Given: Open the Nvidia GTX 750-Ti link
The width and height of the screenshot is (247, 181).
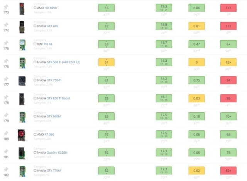Looking at the screenshot, I should pyautogui.click(x=49, y=80).
